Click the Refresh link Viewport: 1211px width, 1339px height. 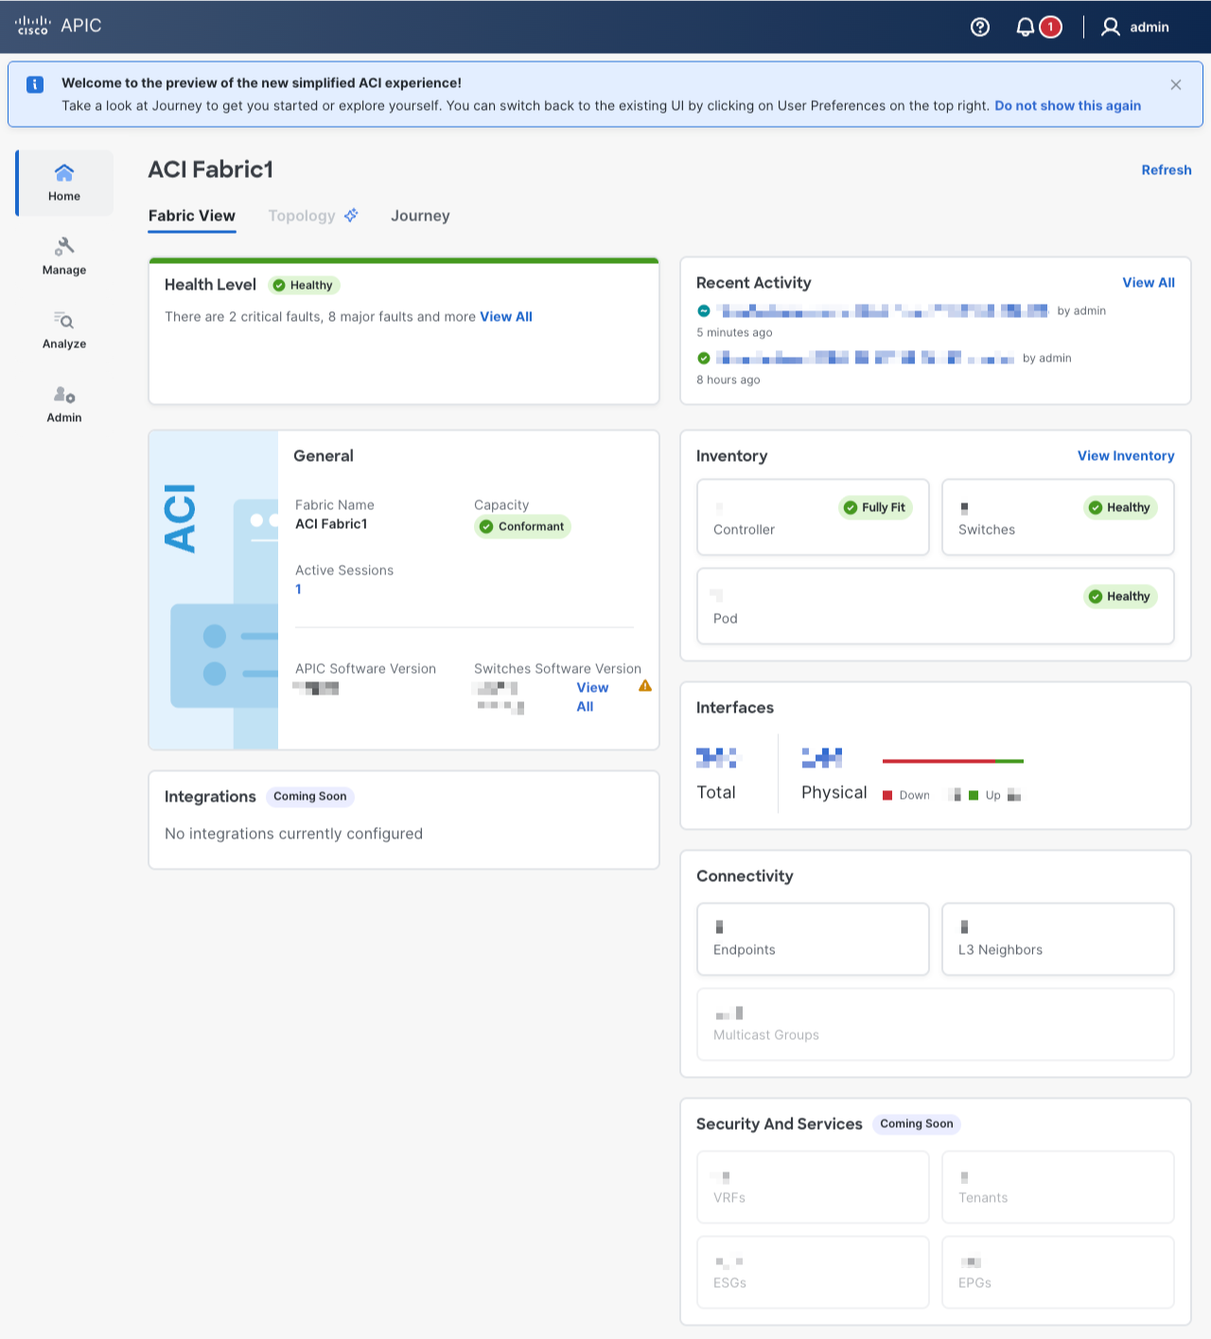point(1166,170)
